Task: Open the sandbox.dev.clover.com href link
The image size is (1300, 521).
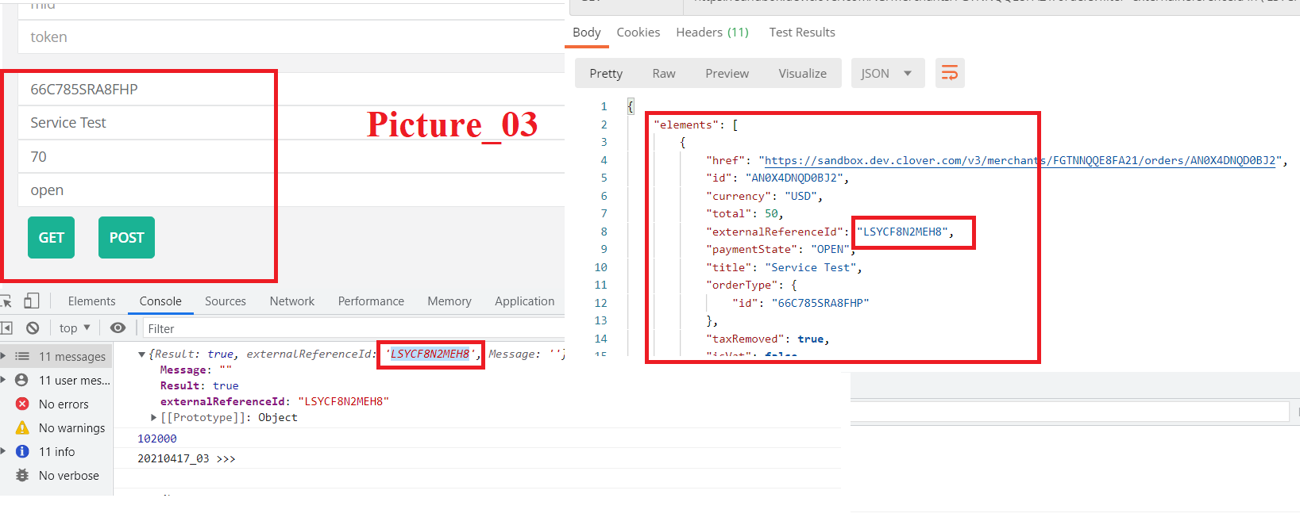Action: [1020, 160]
